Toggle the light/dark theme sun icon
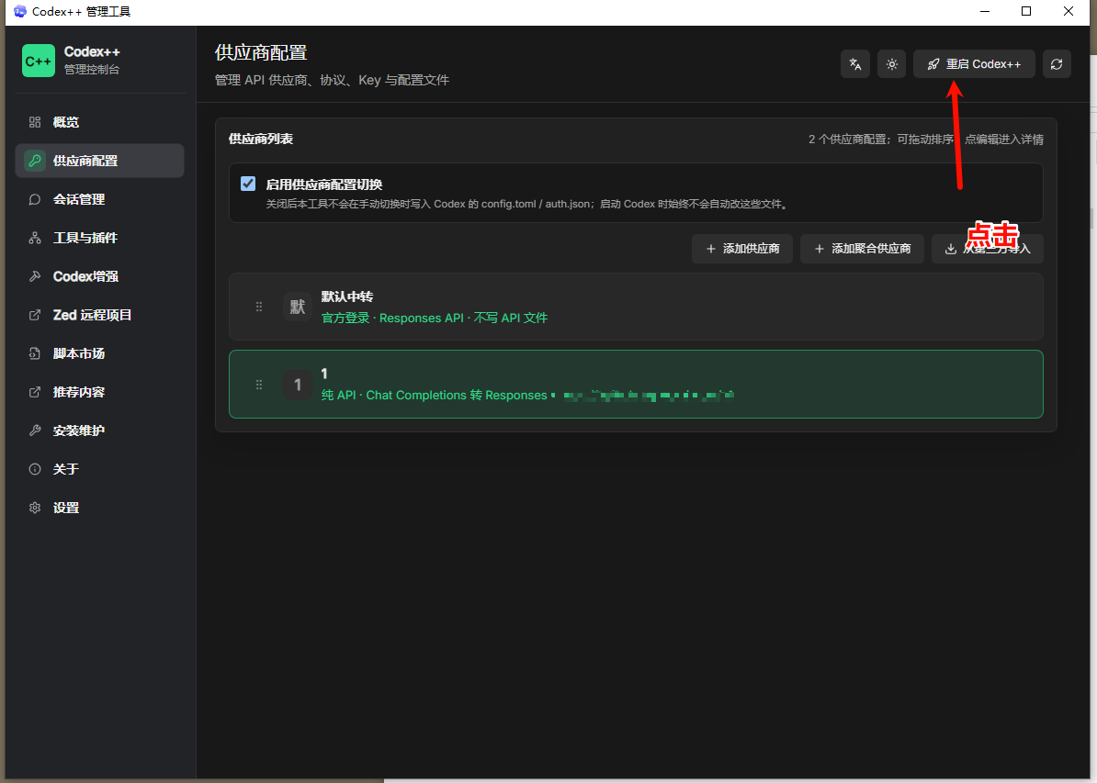The width and height of the screenshot is (1097, 783). point(891,64)
